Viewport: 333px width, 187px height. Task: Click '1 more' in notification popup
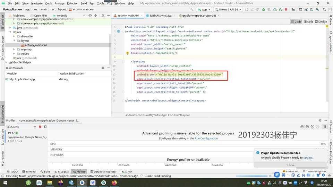coord(290,165)
